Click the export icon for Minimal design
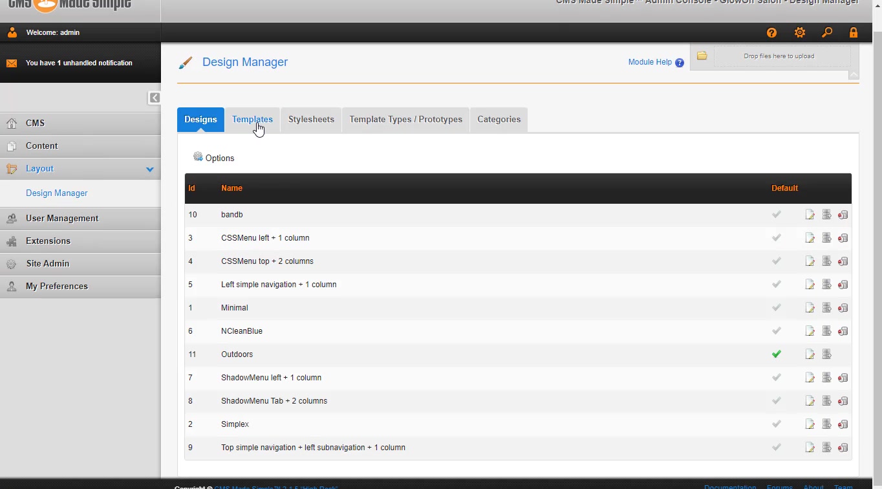The image size is (882, 489). (x=826, y=308)
